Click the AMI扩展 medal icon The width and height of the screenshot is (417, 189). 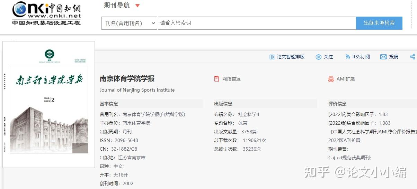point(331,79)
